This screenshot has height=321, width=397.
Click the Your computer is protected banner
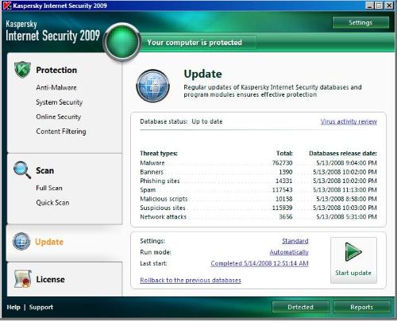pyautogui.click(x=195, y=43)
